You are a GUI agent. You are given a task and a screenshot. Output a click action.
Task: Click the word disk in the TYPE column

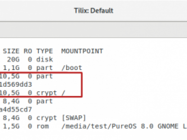tap(44, 59)
